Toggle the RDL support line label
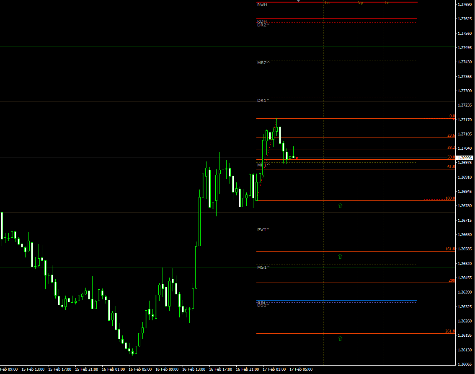Screen dimensions: 475x374 click(x=262, y=301)
